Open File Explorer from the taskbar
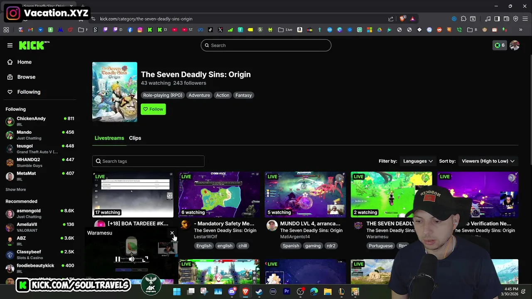Image resolution: width=532 pixels, height=299 pixels. click(x=328, y=292)
